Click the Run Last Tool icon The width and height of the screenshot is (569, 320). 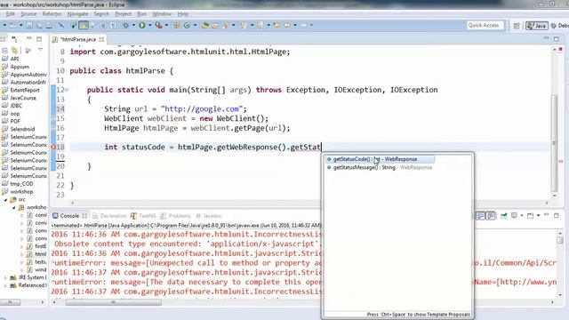[x=158, y=25]
